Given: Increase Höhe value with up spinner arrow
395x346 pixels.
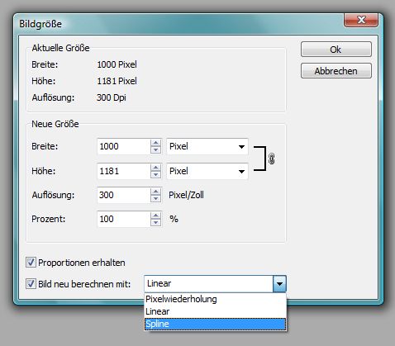Looking at the screenshot, I should pos(156,168).
